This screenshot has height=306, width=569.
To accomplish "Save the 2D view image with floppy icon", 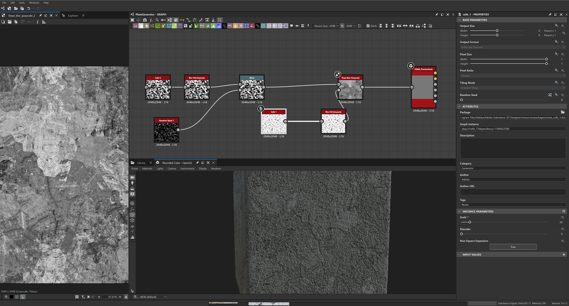I will coord(9,22).
